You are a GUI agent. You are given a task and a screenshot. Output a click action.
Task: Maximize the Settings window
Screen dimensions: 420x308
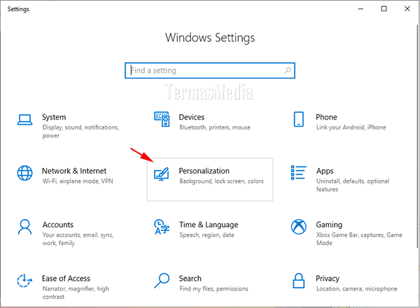click(x=384, y=9)
